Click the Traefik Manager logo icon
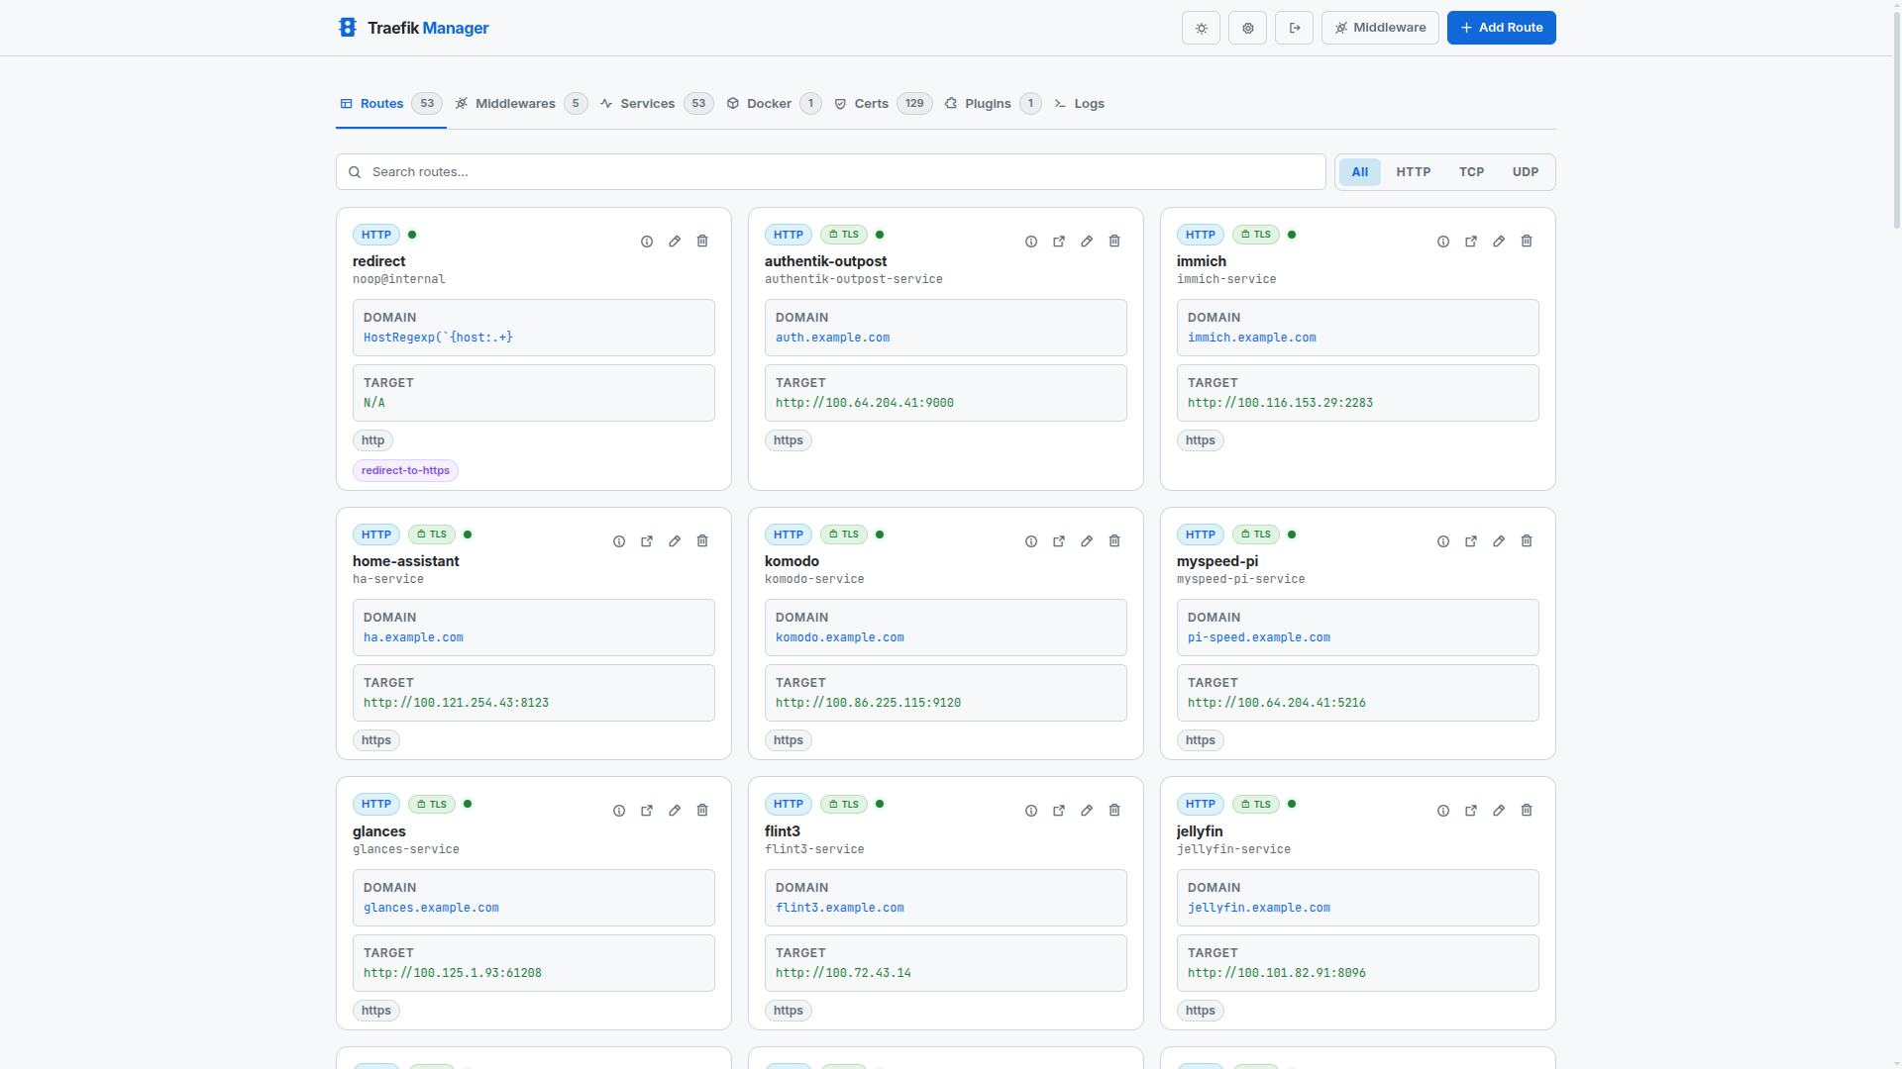Viewport: 1902px width, 1069px height. pyautogui.click(x=348, y=27)
